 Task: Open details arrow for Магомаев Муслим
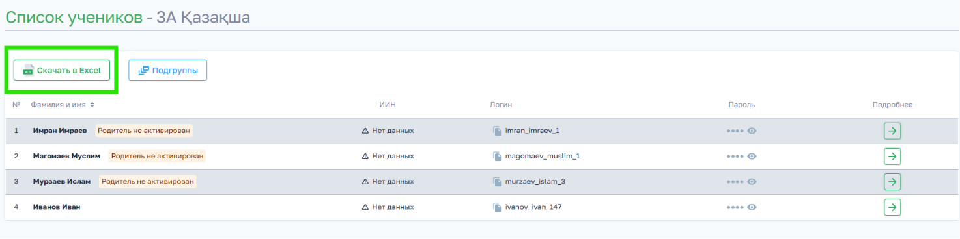(892, 156)
